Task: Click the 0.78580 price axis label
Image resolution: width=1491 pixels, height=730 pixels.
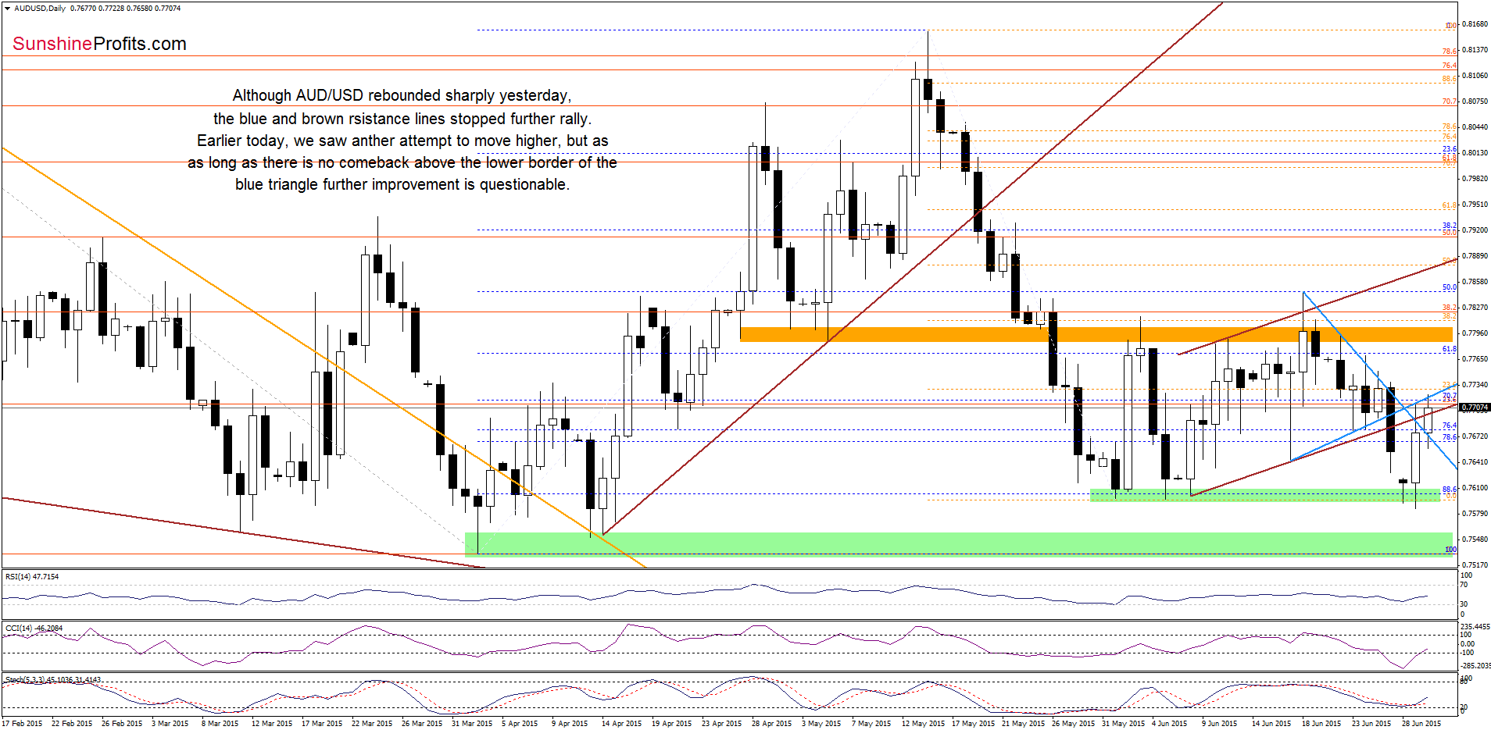Action: [x=1475, y=281]
